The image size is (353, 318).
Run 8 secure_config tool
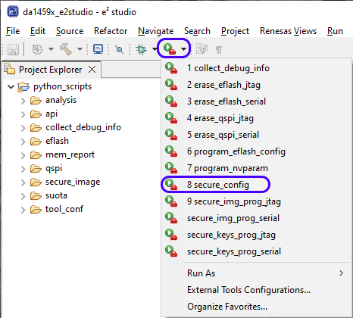(x=256, y=185)
